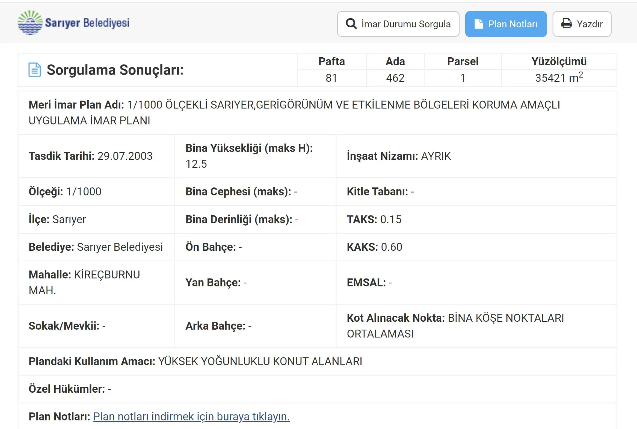Select Bina Yüksekliği value 12.5
This screenshot has width=637, height=429.
pos(196,164)
